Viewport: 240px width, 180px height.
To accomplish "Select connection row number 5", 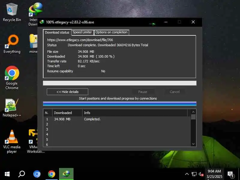I will (x=117, y=139).
